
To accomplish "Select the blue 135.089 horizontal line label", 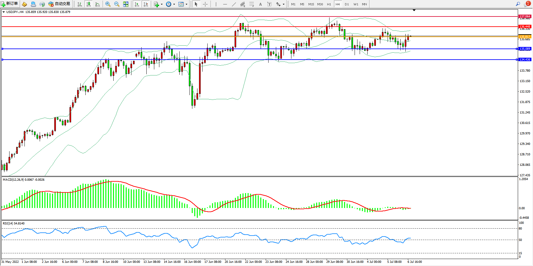I will (525, 49).
